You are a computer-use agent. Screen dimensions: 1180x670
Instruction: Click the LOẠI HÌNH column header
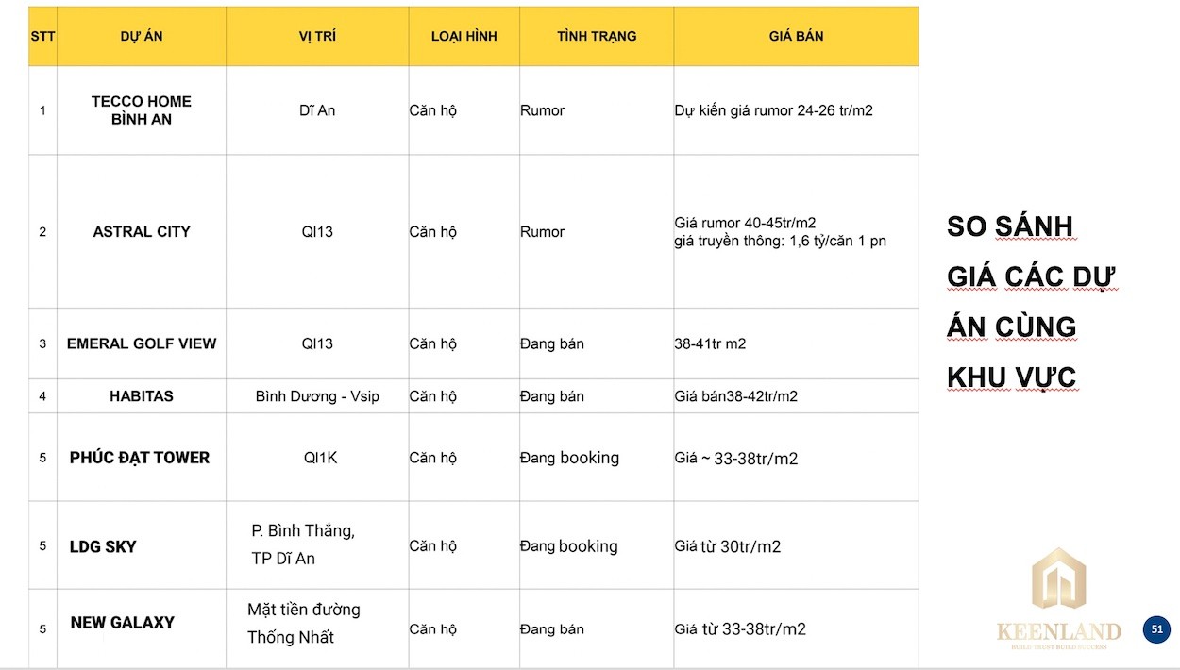(464, 36)
